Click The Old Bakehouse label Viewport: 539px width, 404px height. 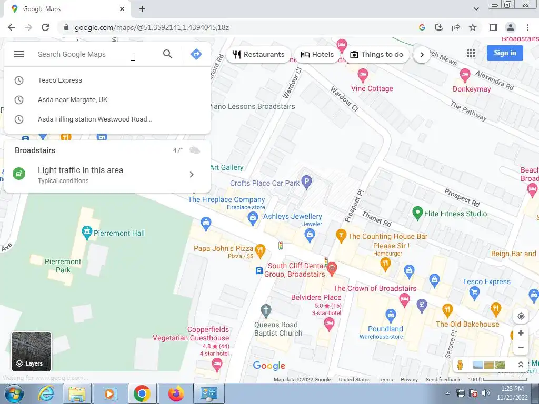pyautogui.click(x=467, y=324)
